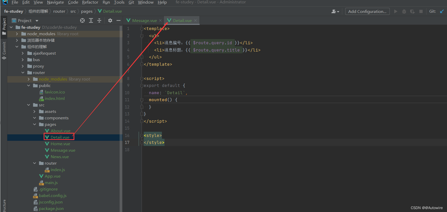Fold the template block at line 1
The image size is (447, 212).
point(142,28)
